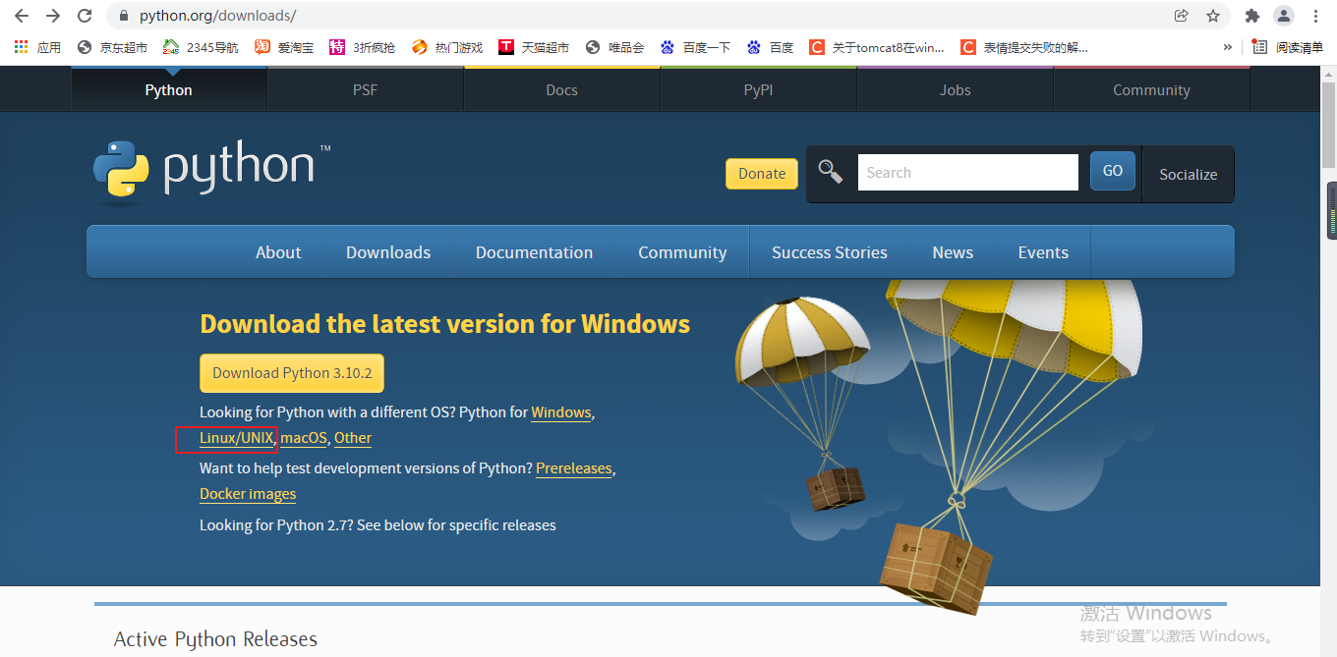The width and height of the screenshot is (1337, 657).
Task: Open the 应用 apps bookmark icon
Action: coord(37,47)
